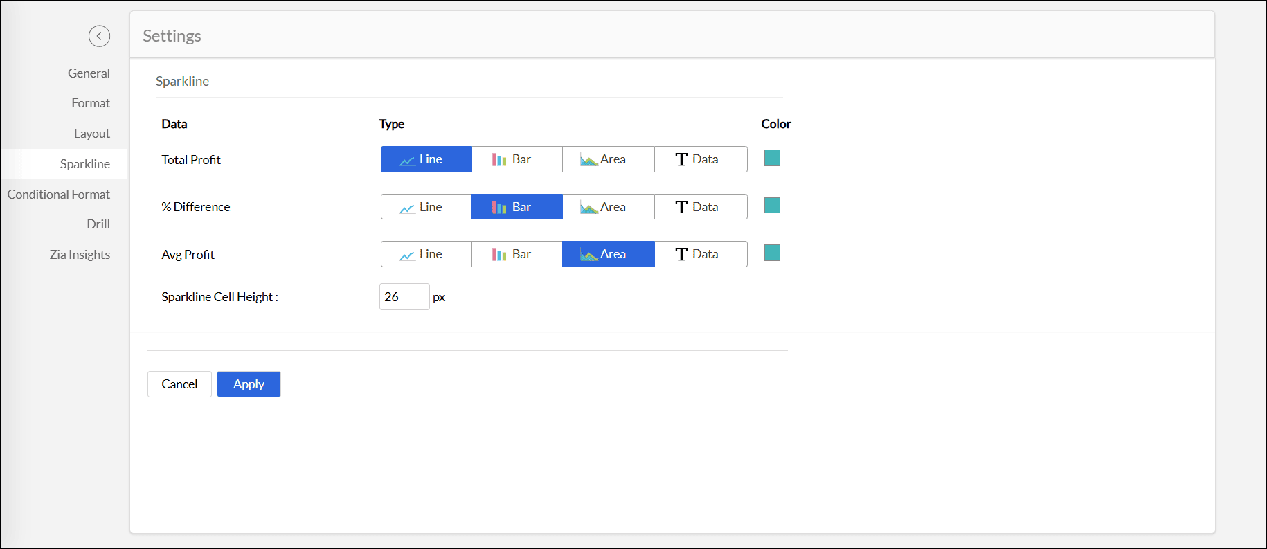The image size is (1267, 549).
Task: Open Total Profit color swatch
Action: (772, 158)
